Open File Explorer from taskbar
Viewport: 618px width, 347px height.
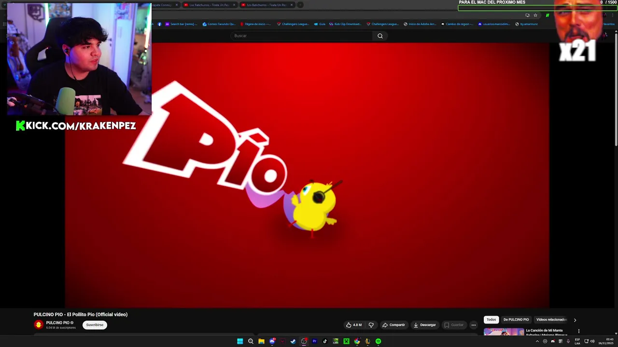pyautogui.click(x=261, y=341)
